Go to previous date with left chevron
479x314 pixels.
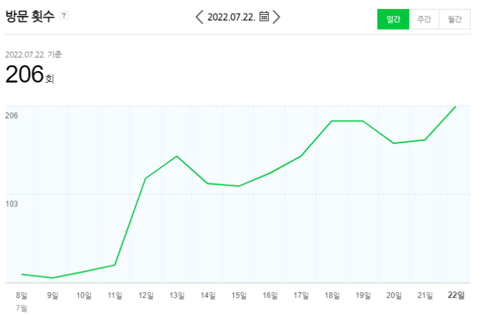click(199, 17)
